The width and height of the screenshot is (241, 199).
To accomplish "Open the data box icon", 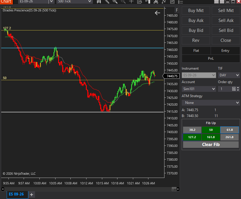I will pos(140,2).
